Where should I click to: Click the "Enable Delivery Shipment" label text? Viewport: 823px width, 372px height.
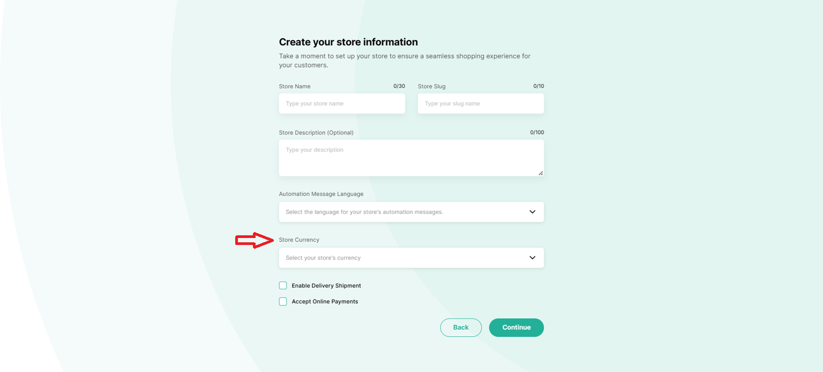coord(326,286)
